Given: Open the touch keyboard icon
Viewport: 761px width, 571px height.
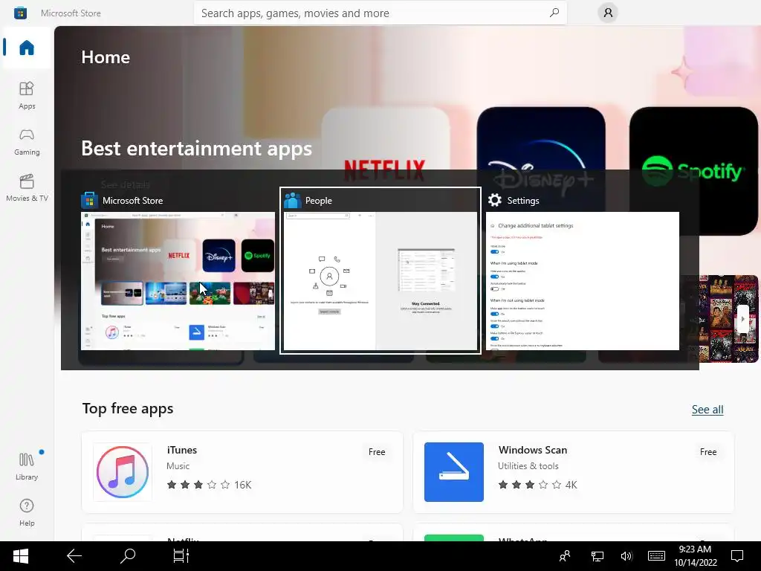Looking at the screenshot, I should [656, 556].
